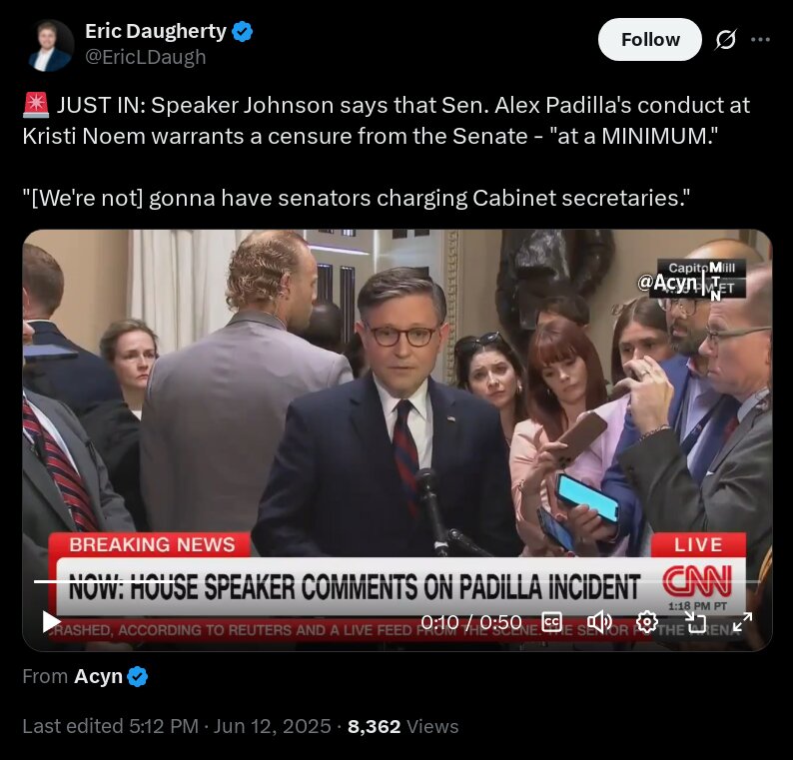Follow Eric Daugherty
Viewport: 793px width, 760px height.
(650, 39)
